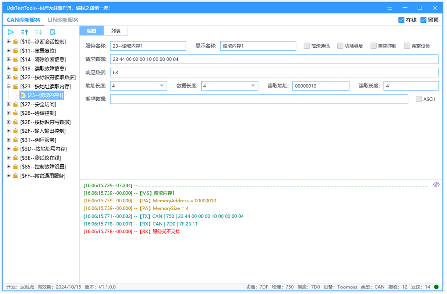This screenshot has height=294, width=447.
Task: Click the 响应数据 input field
Action: [274, 73]
